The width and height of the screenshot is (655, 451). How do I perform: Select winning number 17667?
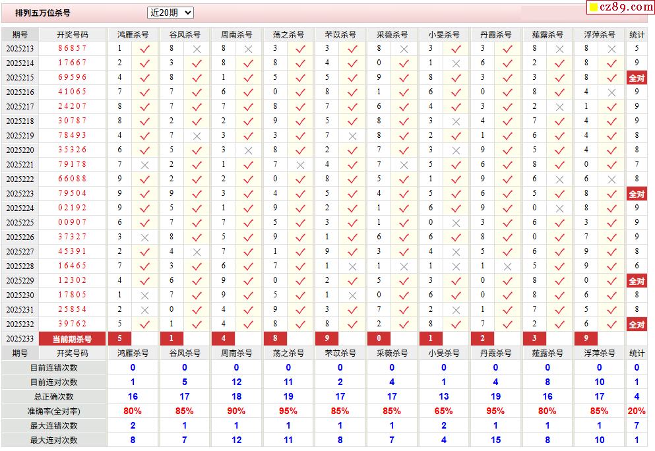pyautogui.click(x=73, y=63)
